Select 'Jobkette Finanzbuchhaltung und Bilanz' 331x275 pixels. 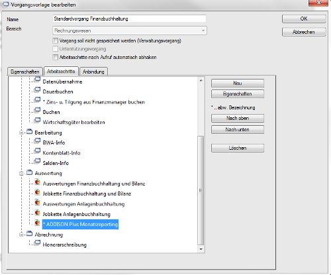pos(87,193)
